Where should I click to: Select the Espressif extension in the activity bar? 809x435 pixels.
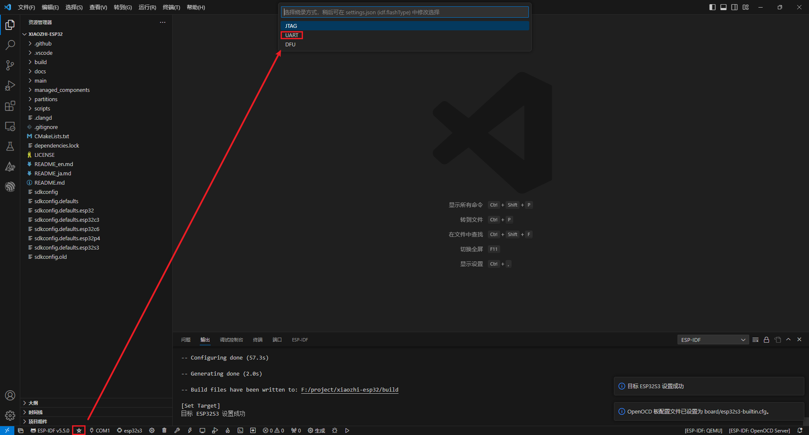point(10,187)
